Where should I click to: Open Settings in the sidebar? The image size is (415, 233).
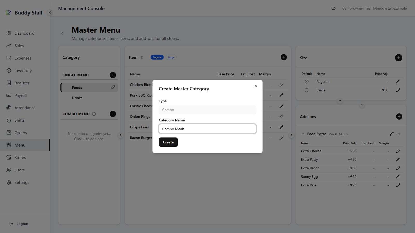click(x=25, y=182)
